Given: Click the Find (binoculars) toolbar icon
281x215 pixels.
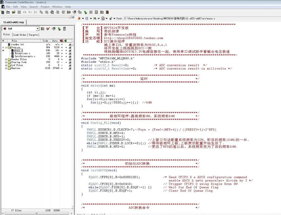Looking at the screenshot, I should [52, 12].
